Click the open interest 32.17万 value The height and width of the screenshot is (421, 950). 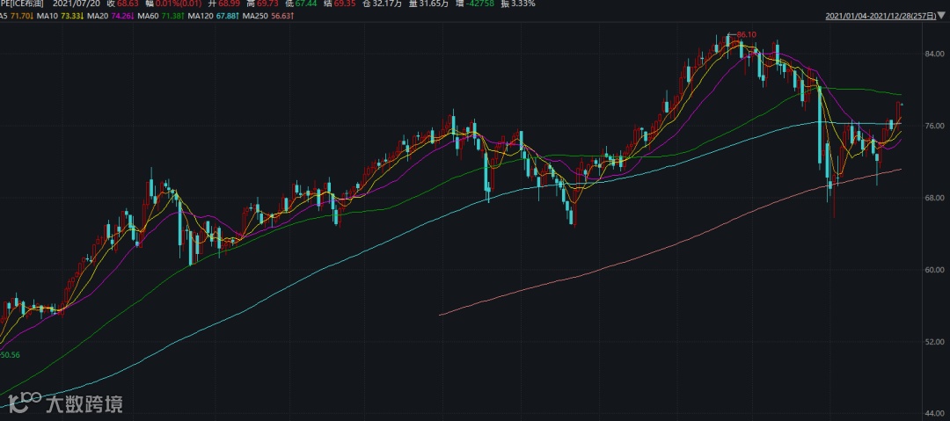click(x=387, y=4)
